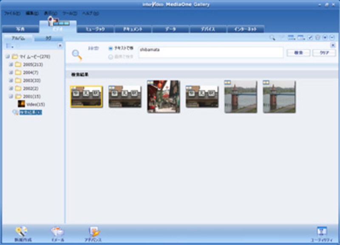Open the 表示 menu
Viewport: 340px width, 245px height.
51,14
